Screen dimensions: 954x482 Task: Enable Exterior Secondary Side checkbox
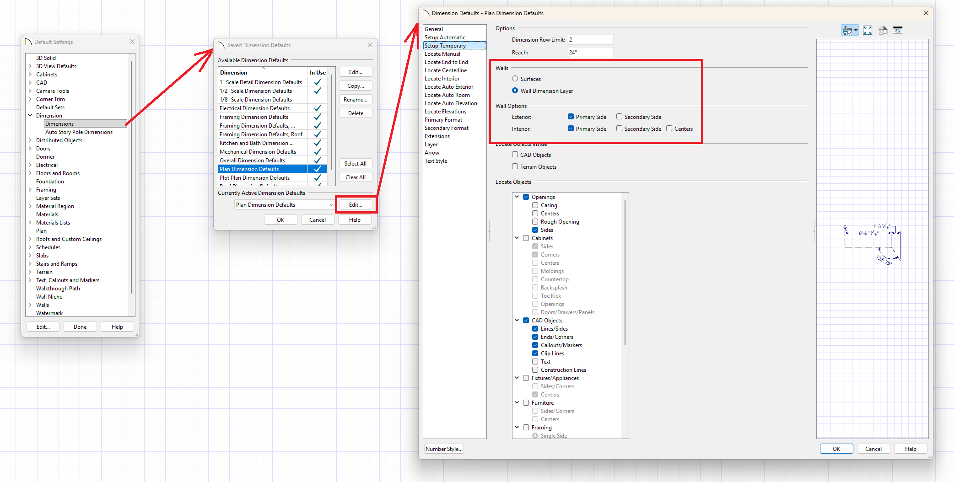click(619, 117)
